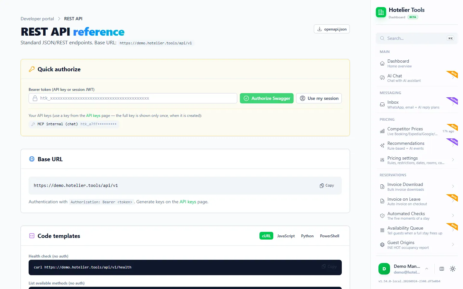463x289 pixels.
Task: Click Authorize Swagger button
Action: pos(267,98)
